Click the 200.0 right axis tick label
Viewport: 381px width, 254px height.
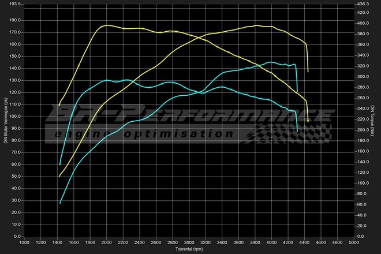point(364,130)
